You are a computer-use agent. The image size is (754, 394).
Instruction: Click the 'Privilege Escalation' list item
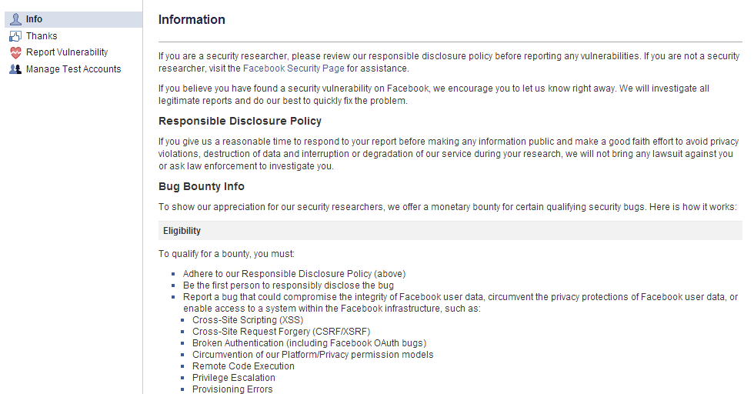pyautogui.click(x=234, y=378)
